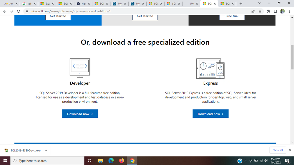
Task: Expand the download item options chevron
Action: [46, 150]
